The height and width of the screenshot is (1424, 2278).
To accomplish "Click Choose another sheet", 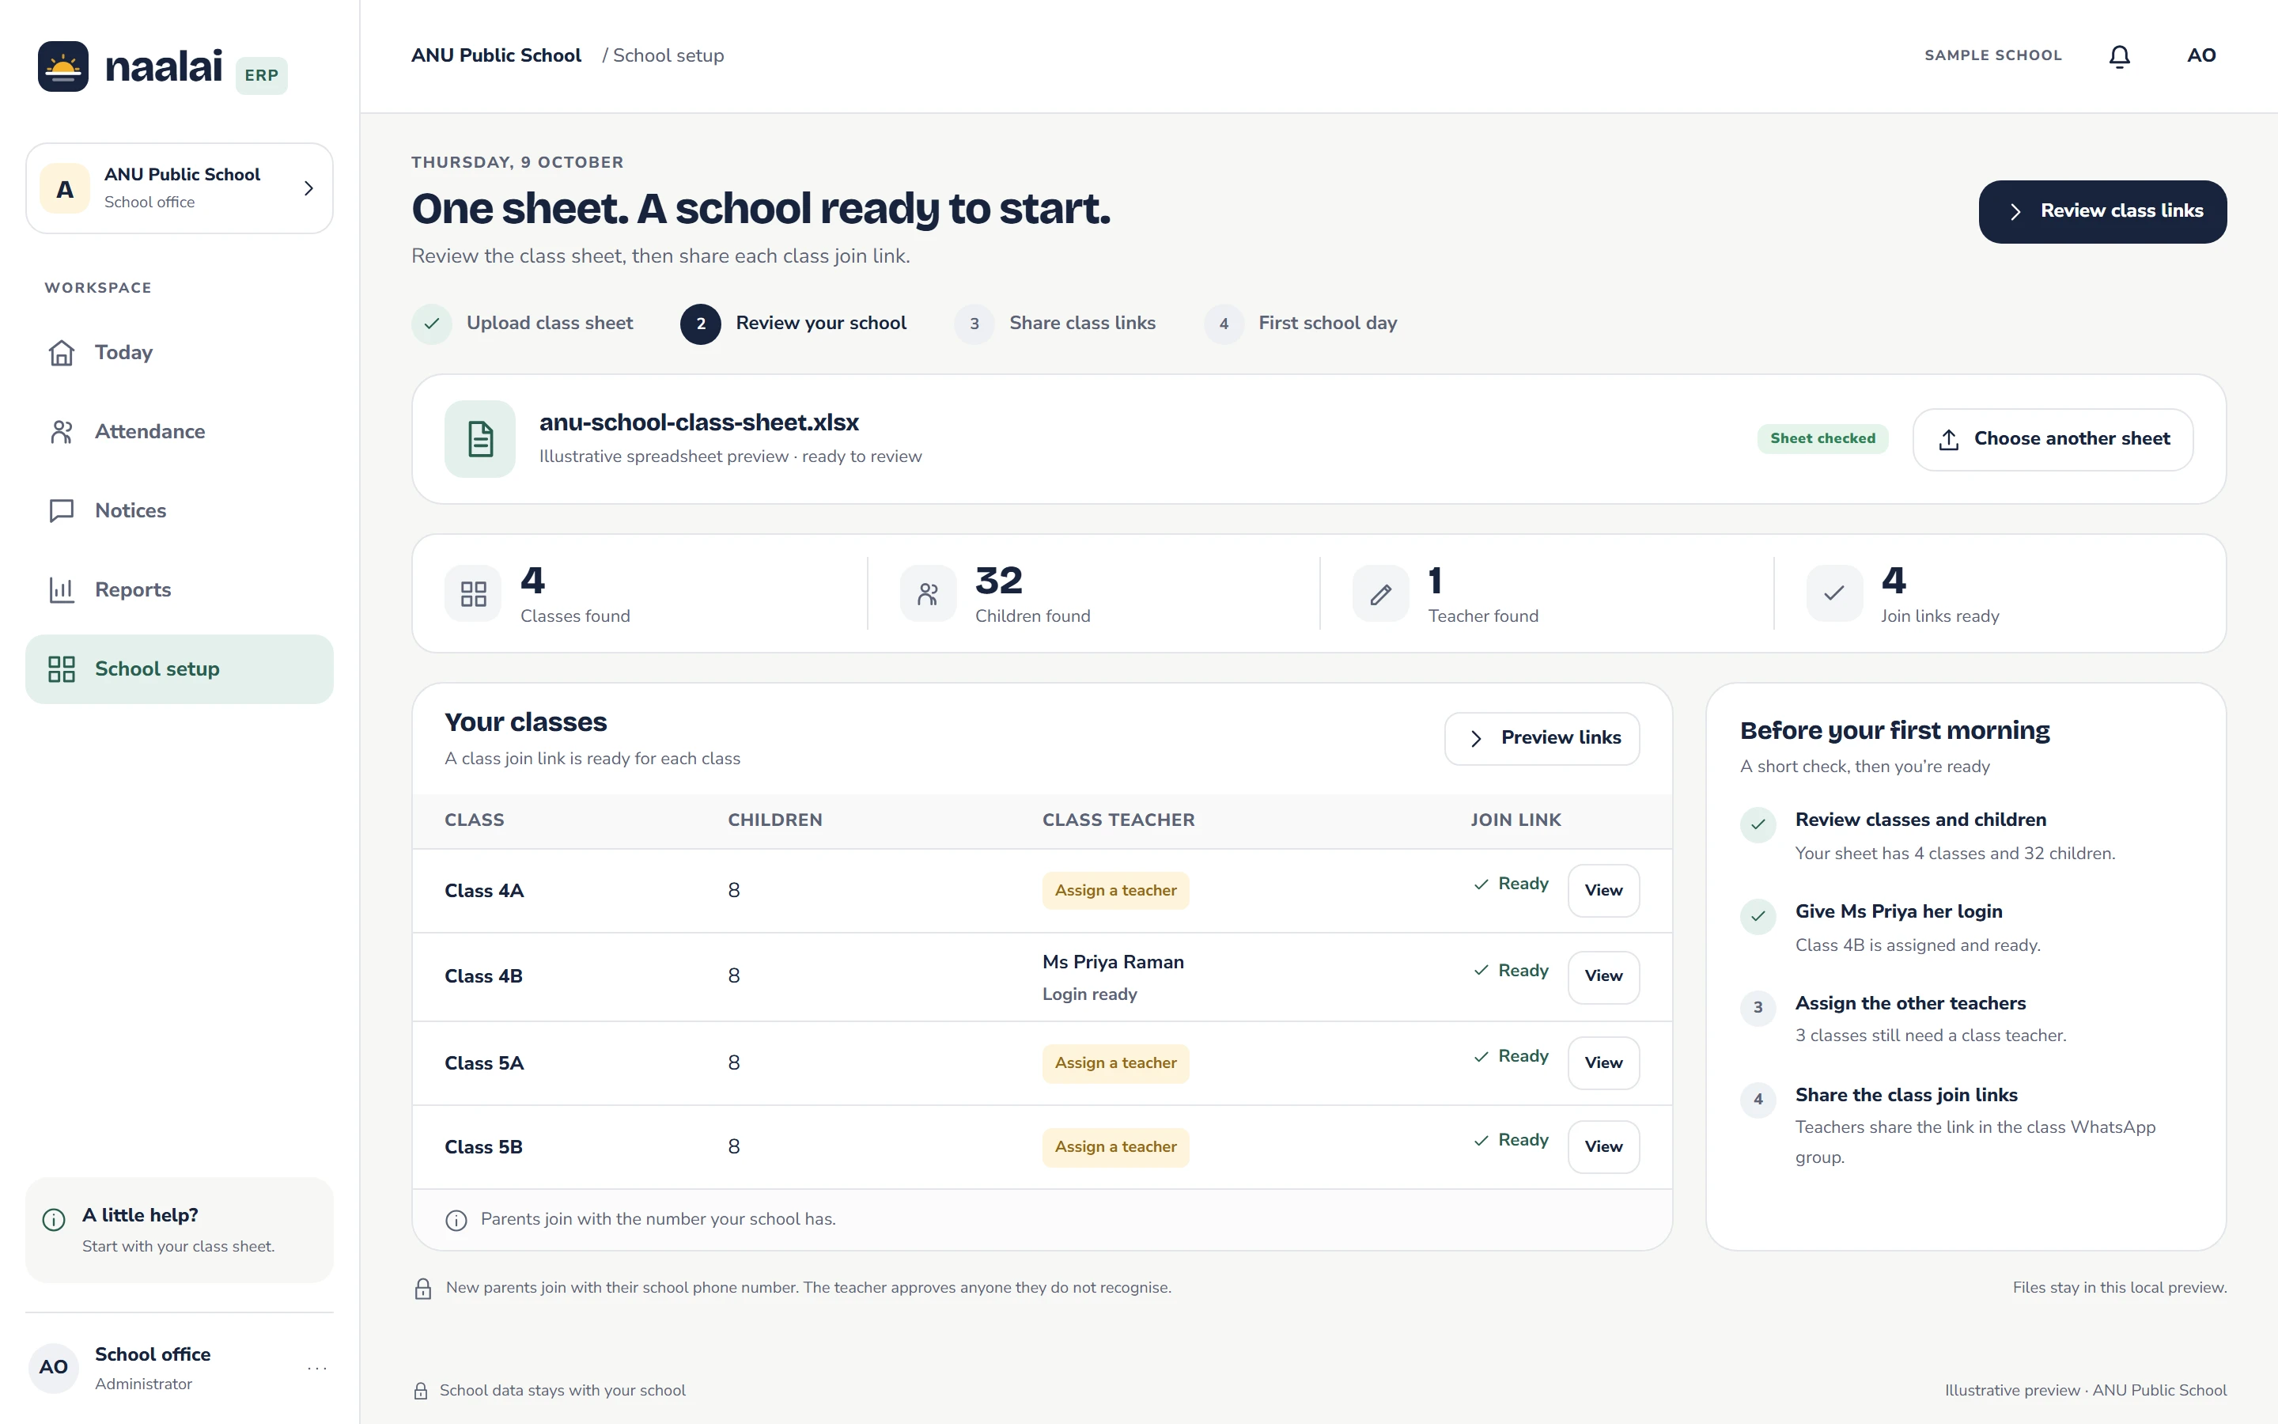I will pyautogui.click(x=2053, y=440).
